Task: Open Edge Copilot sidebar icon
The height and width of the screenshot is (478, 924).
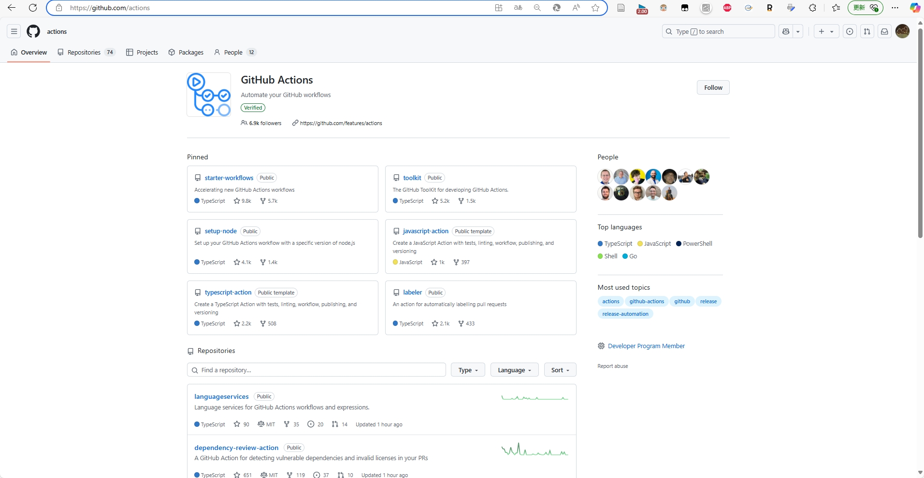Action: pos(915,8)
